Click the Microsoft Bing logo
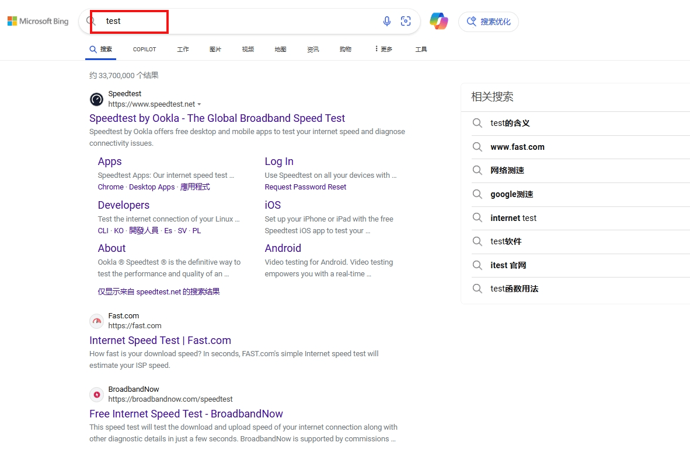 point(38,21)
